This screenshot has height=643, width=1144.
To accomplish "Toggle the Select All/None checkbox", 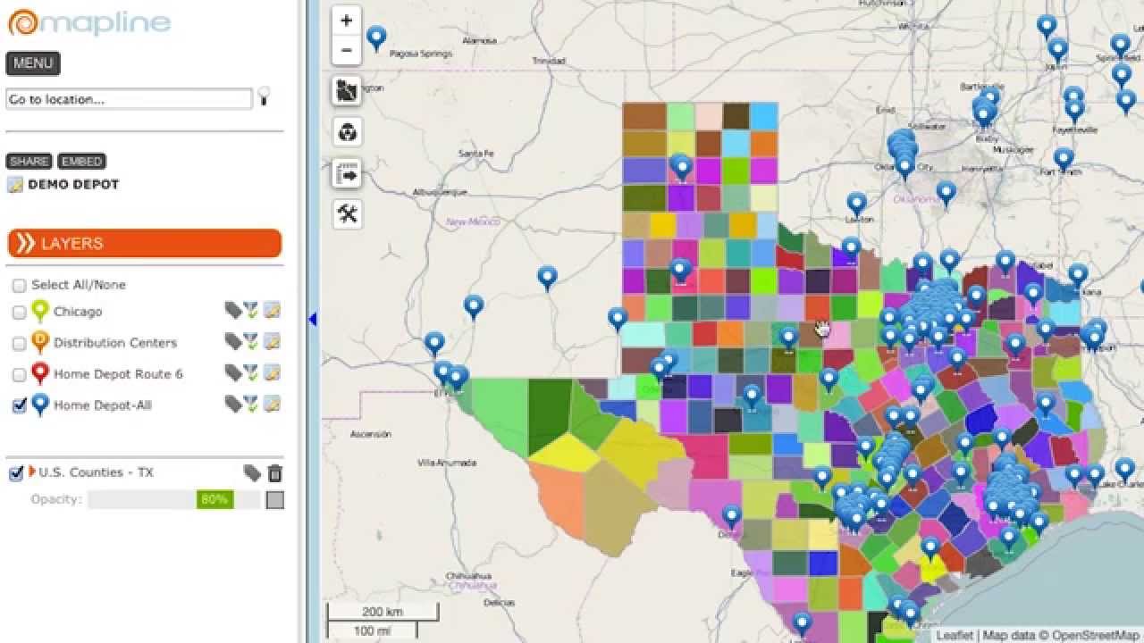I will click(x=19, y=286).
